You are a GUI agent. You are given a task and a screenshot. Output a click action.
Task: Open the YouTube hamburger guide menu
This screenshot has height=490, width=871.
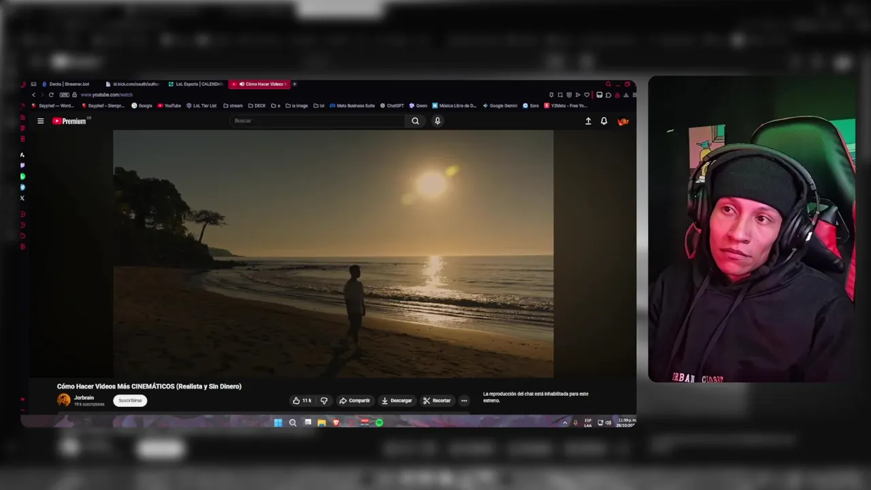pos(40,121)
